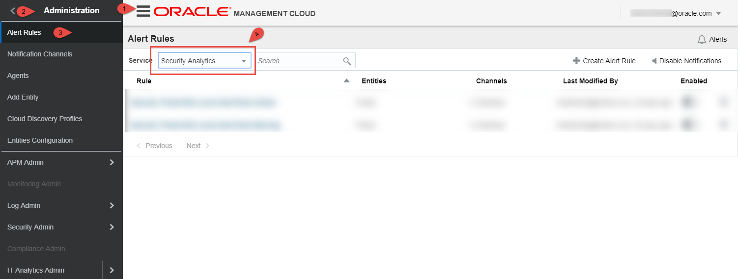Click the Administration heading in the sidebar
The height and width of the screenshot is (279, 738).
(x=72, y=10)
